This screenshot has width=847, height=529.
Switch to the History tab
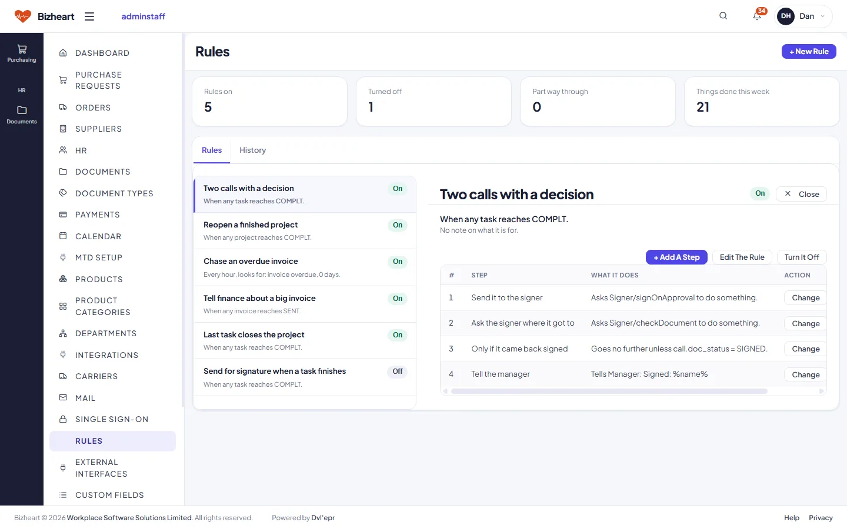[252, 150]
